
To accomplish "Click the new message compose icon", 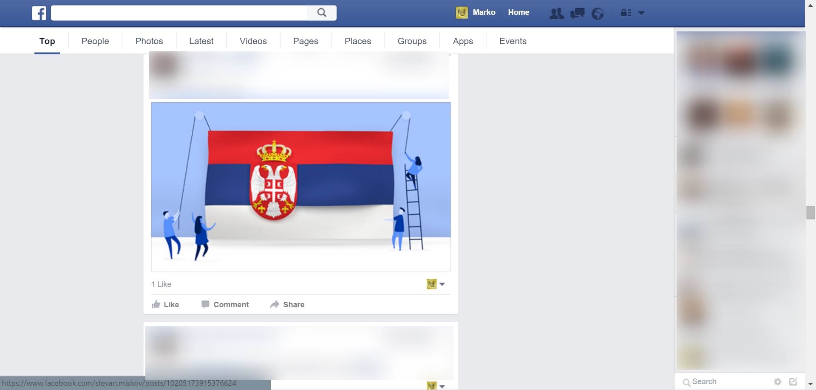I will coord(793,382).
